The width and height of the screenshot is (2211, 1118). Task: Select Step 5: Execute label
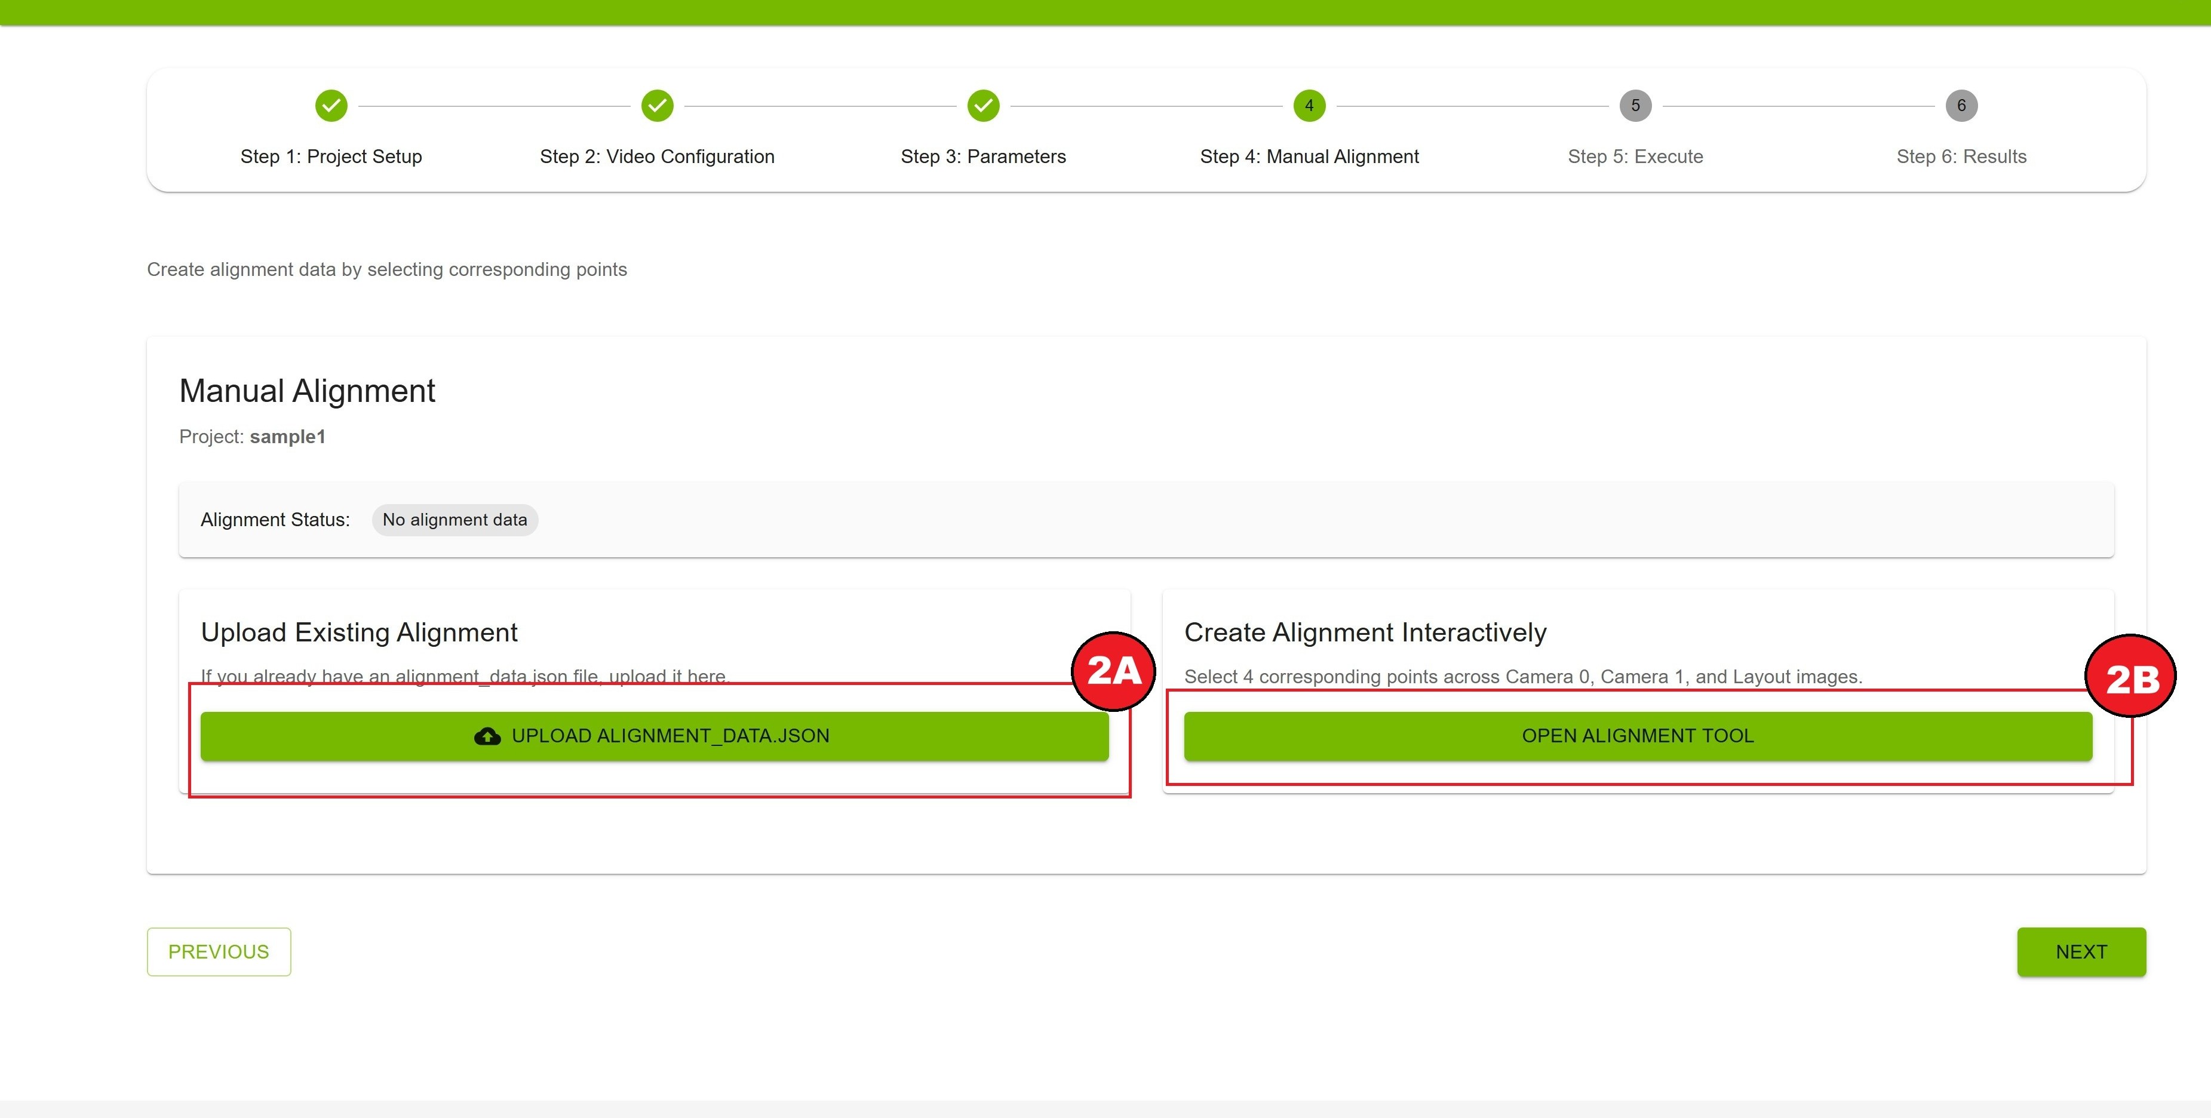click(x=1635, y=156)
